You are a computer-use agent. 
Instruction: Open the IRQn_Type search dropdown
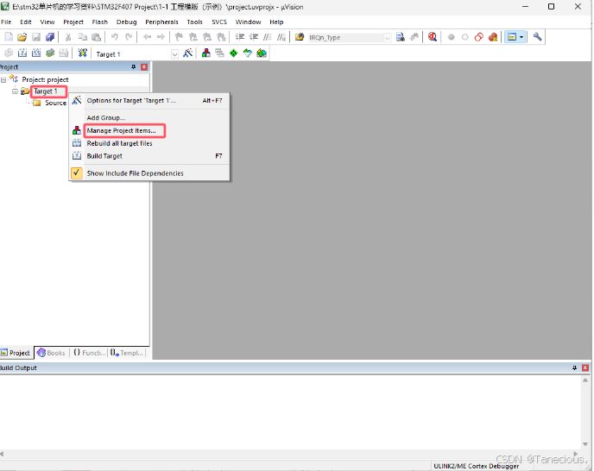tap(387, 37)
